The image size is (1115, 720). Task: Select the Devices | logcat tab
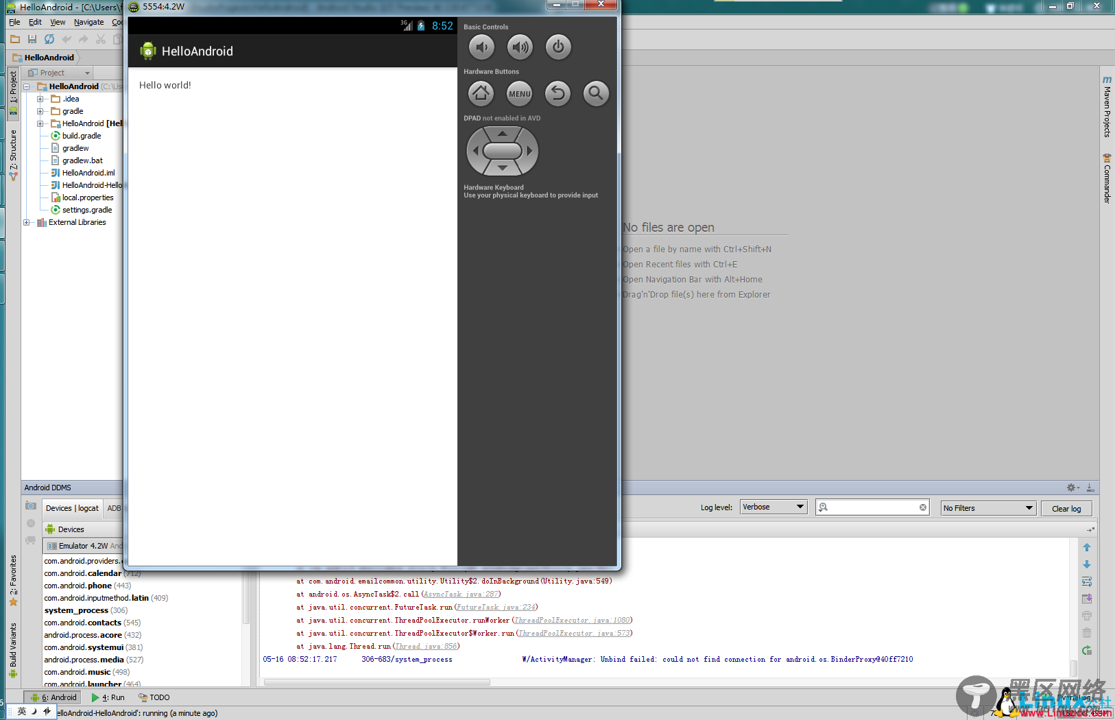tap(72, 508)
